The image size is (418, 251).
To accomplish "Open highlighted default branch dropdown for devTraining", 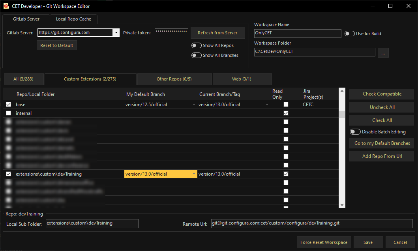I will pyautogui.click(x=194, y=174).
